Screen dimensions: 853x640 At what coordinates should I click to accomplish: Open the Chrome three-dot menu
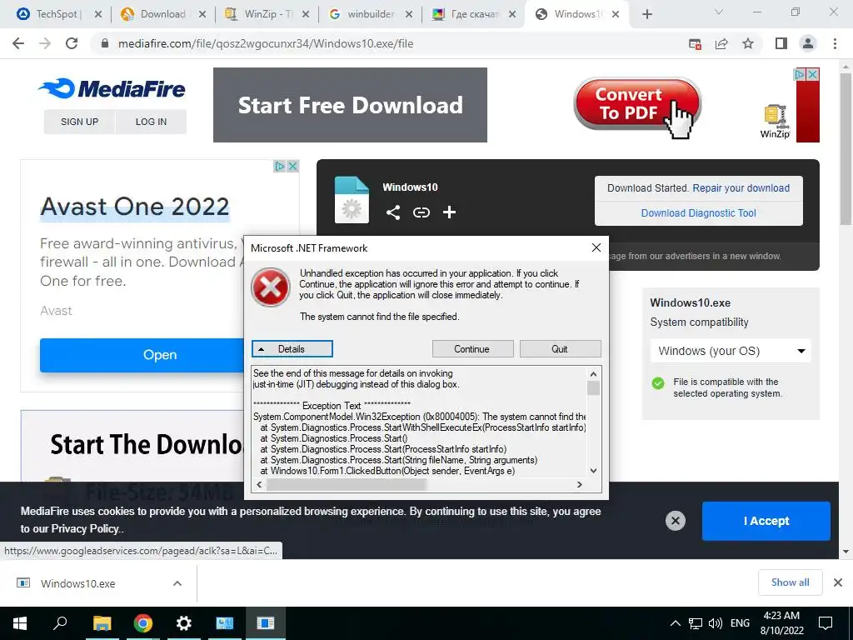[x=835, y=43]
